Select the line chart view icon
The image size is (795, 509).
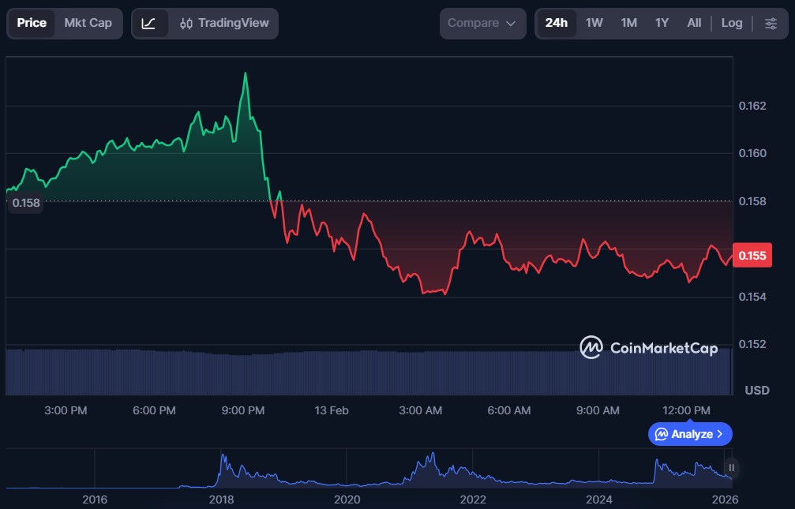pyautogui.click(x=149, y=23)
